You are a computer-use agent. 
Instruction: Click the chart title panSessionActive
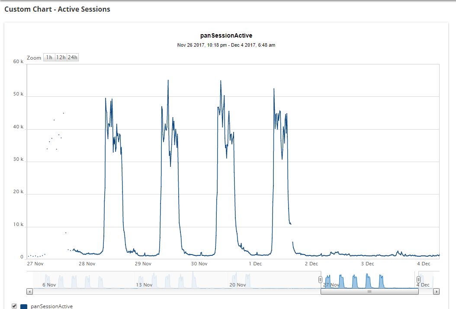tap(226, 35)
